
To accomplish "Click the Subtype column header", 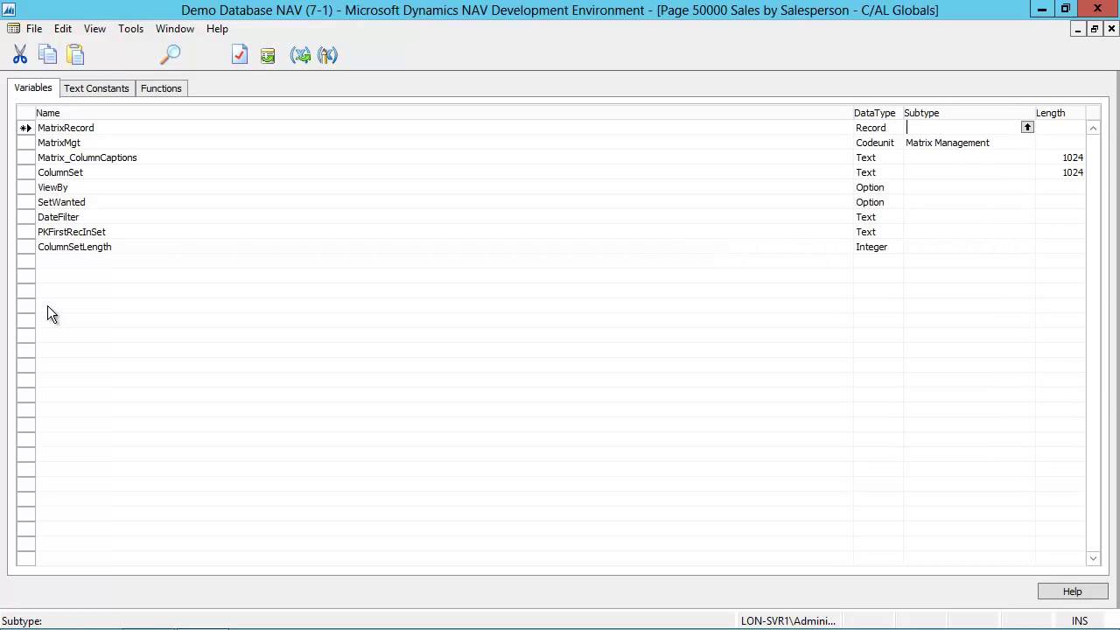I will click(969, 113).
